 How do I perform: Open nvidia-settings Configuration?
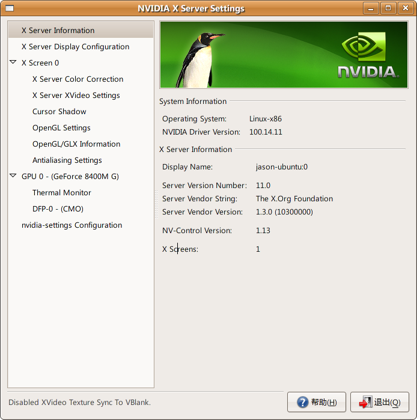[72, 225]
